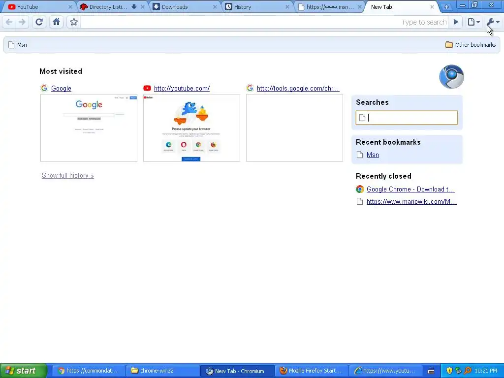Close the History tab
This screenshot has width=504, height=378.
point(287,7)
